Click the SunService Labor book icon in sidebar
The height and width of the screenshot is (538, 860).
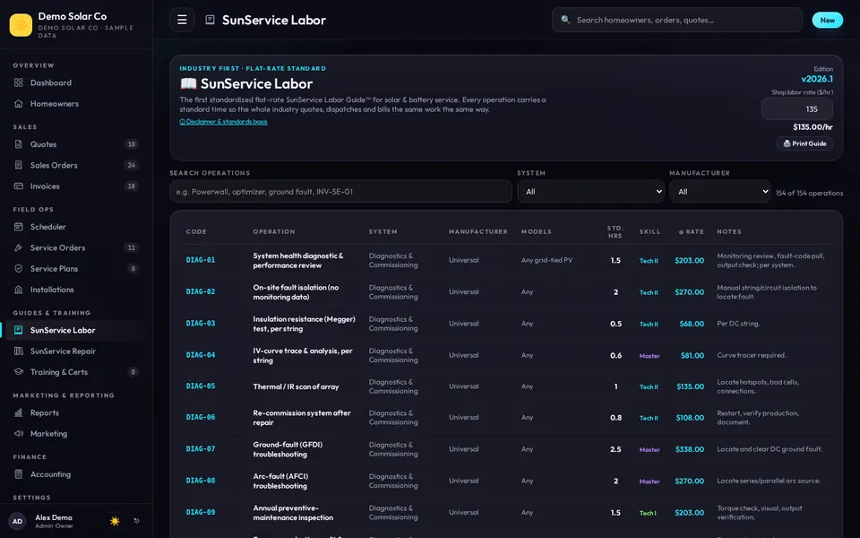[19, 330]
